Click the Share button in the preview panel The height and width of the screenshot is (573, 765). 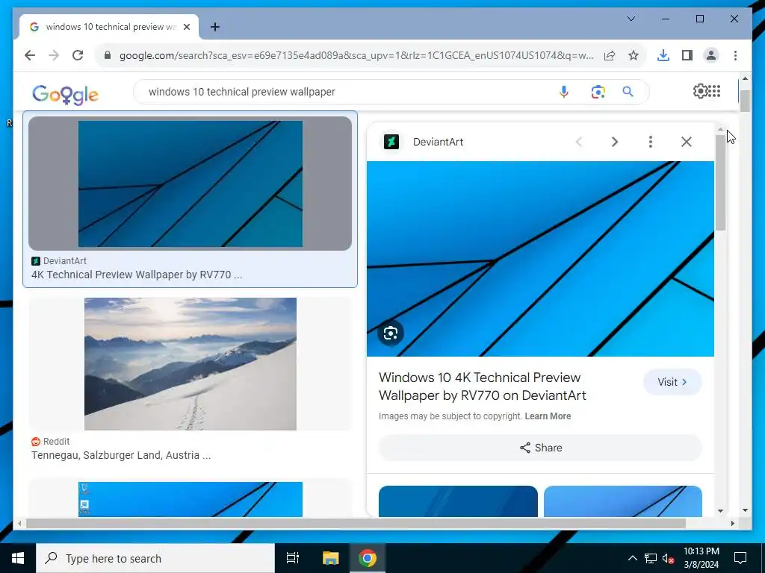(541, 448)
